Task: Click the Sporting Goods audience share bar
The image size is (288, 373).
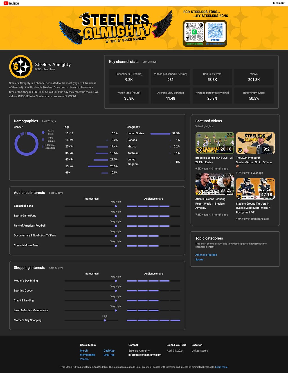Action: (x=154, y=291)
